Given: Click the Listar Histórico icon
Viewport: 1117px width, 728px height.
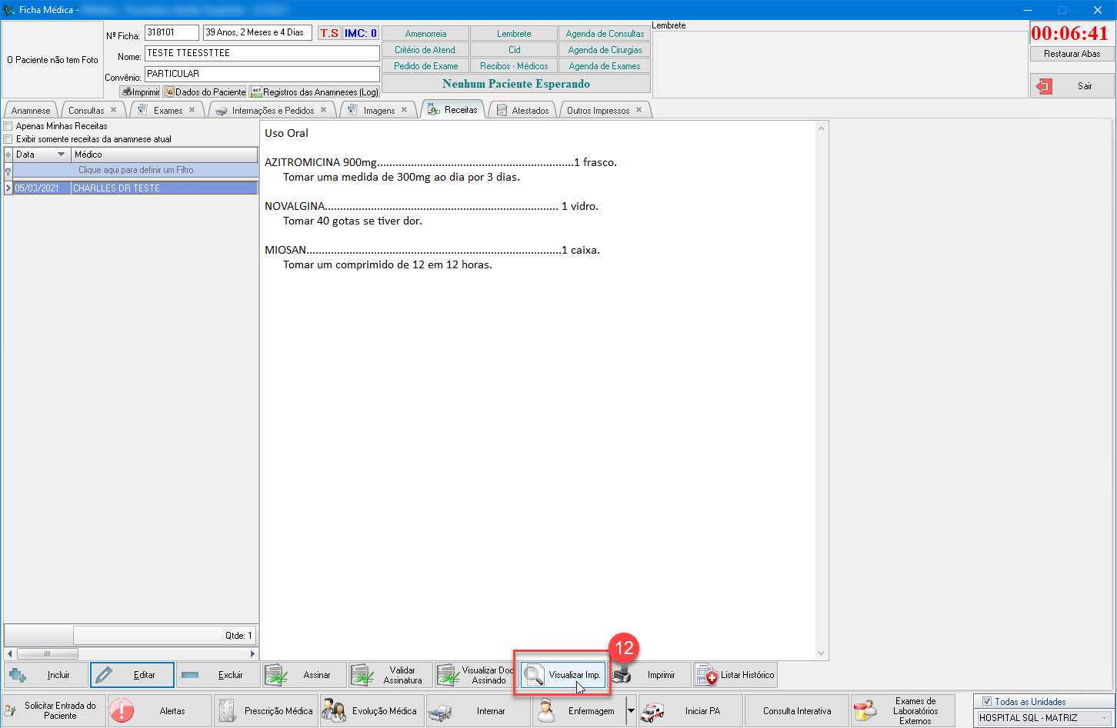Looking at the screenshot, I should (707, 675).
